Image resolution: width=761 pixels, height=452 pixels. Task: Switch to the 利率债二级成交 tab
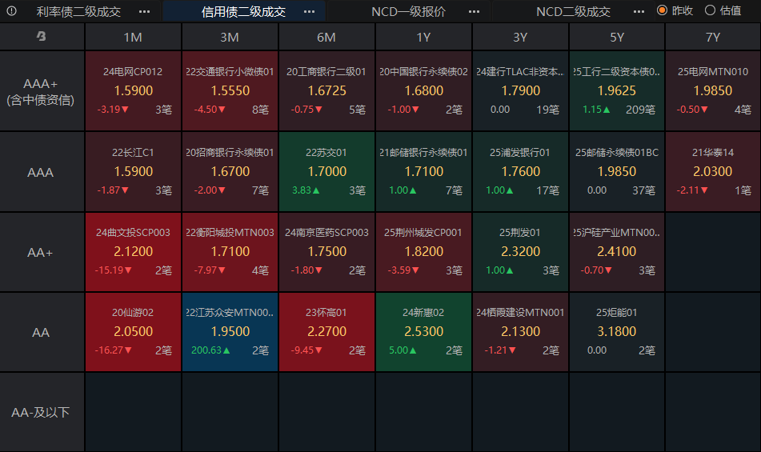(x=78, y=12)
